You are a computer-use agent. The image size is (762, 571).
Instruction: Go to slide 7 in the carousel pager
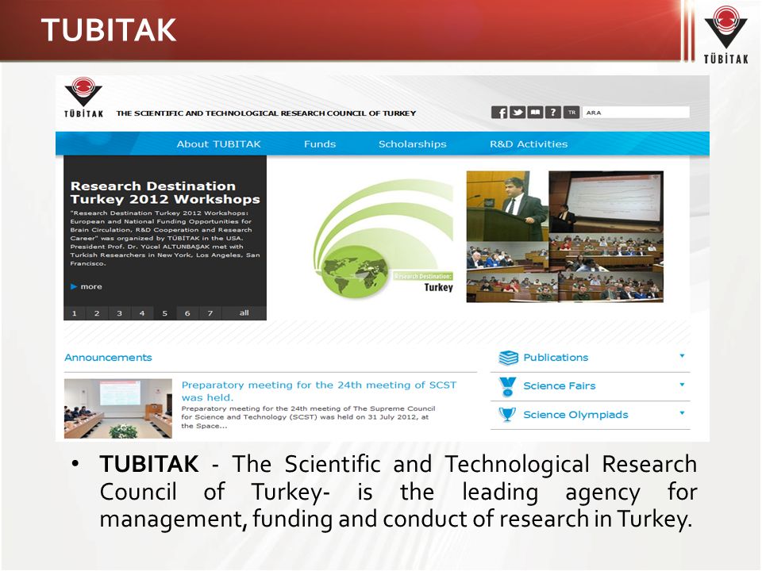[210, 313]
